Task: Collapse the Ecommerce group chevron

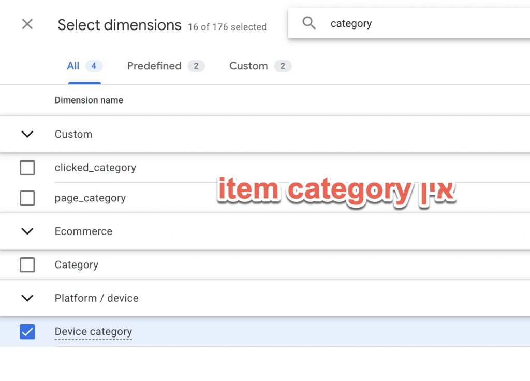Action: 27,231
